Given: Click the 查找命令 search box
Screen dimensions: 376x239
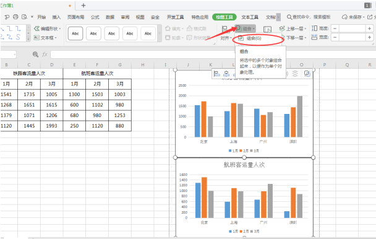Looking at the screenshot, I should click(309, 17).
